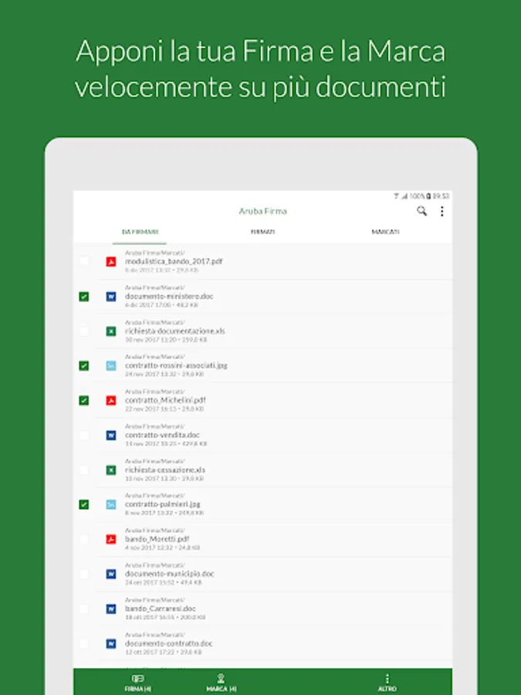Check the bando_Moretti.pdf checkbox
Image resolution: width=521 pixels, height=695 pixels.
click(83, 540)
